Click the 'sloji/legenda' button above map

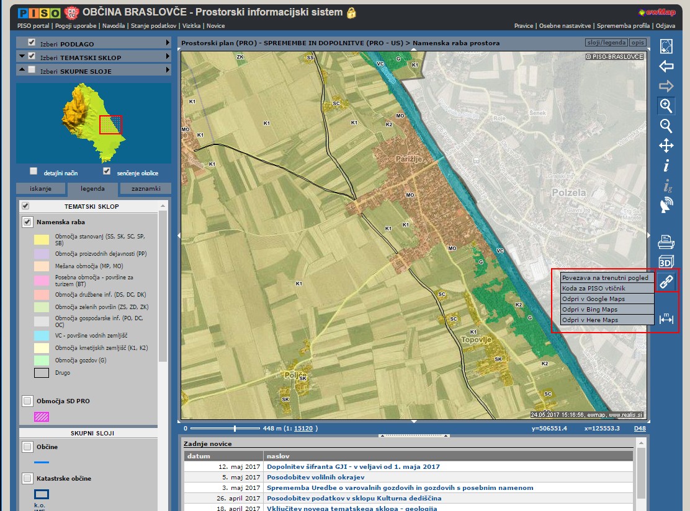coord(606,43)
